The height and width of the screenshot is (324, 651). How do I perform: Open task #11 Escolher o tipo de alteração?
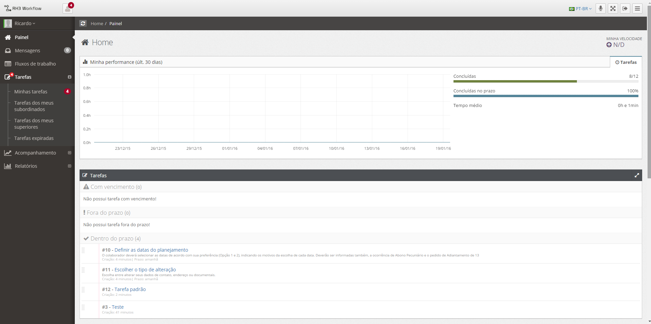[x=145, y=270]
